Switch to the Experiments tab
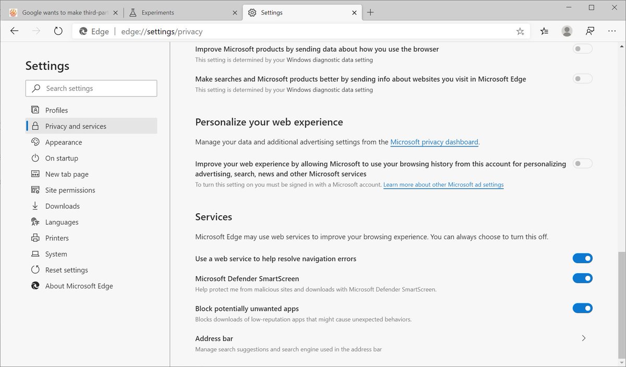Viewport: 626px width, 367px height. 183,13
